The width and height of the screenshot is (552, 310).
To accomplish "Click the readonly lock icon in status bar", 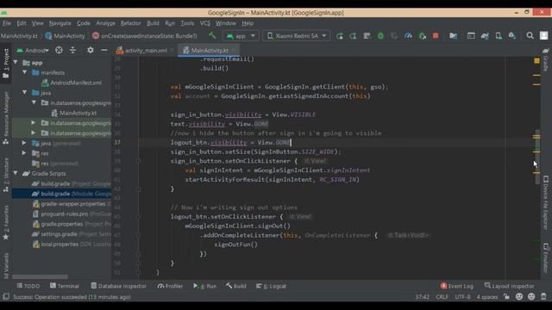I will pos(506,296).
